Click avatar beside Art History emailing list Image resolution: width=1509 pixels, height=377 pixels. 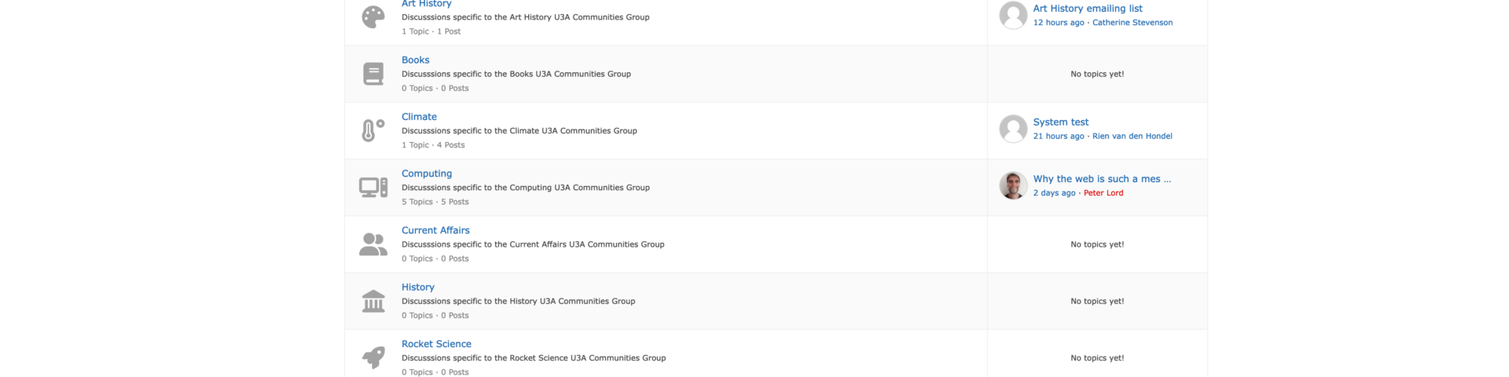click(x=1013, y=15)
